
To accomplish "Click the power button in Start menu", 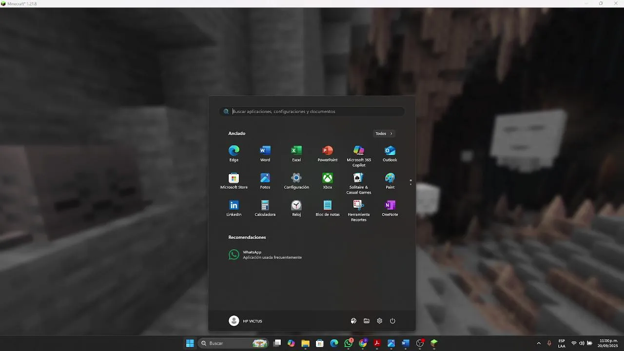I will tap(392, 321).
